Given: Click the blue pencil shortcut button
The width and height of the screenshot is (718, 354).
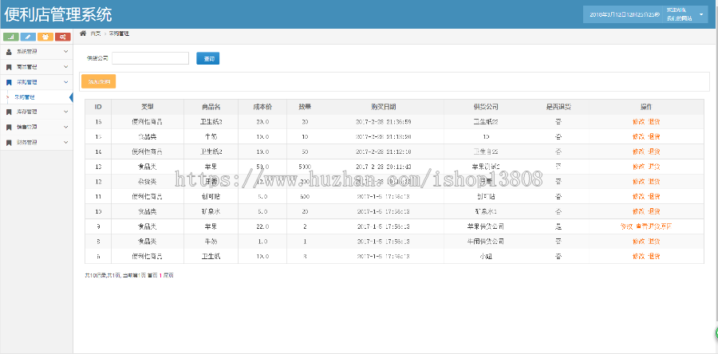Looking at the screenshot, I should (x=28, y=37).
